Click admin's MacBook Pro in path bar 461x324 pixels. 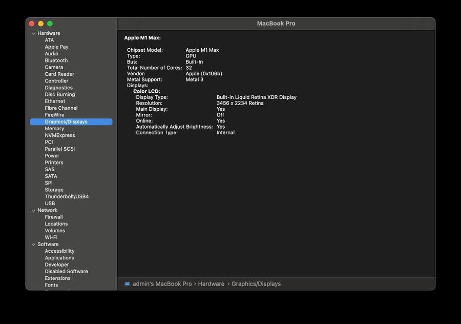click(162, 284)
